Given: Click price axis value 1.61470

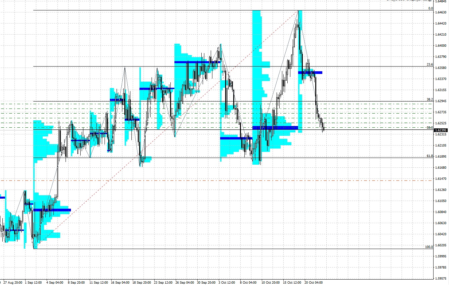Looking at the screenshot, I should 441,179.
